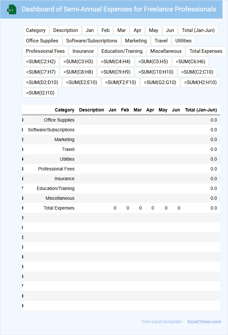Open the ExcelTimer.com link
Viewport: 228px width, 335px height.
tap(204, 322)
